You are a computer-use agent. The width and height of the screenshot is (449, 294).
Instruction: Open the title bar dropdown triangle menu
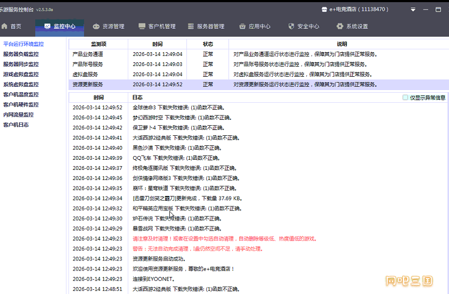pyautogui.click(x=413, y=10)
